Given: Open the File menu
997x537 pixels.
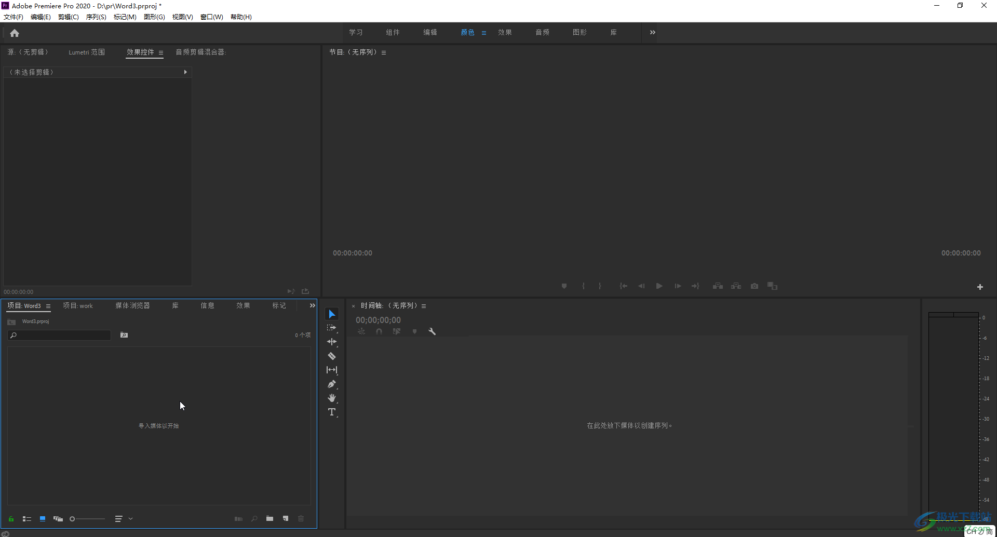Looking at the screenshot, I should (x=14, y=17).
